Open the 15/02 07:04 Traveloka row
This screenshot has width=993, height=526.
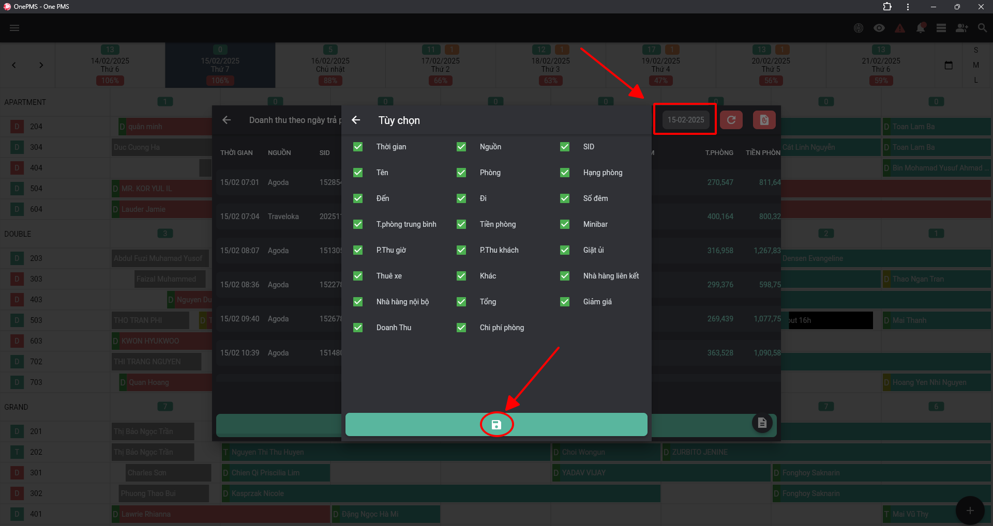click(x=279, y=216)
